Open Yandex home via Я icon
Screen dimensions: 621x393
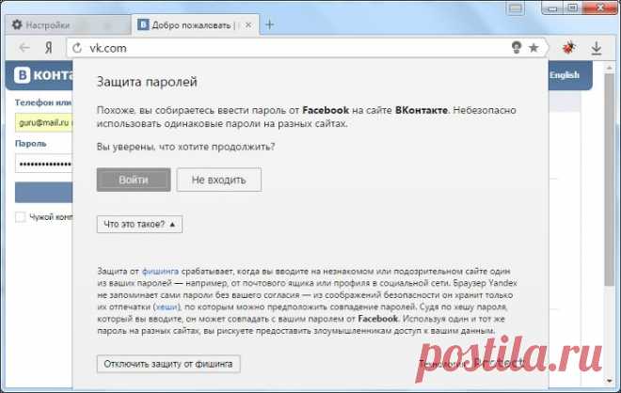[x=48, y=48]
